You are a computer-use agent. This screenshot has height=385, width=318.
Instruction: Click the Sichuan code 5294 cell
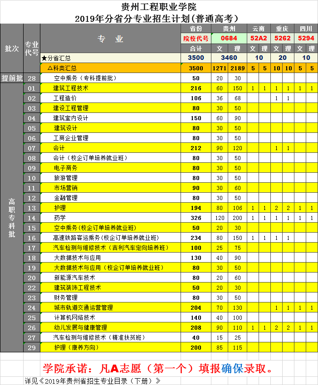[306, 39]
